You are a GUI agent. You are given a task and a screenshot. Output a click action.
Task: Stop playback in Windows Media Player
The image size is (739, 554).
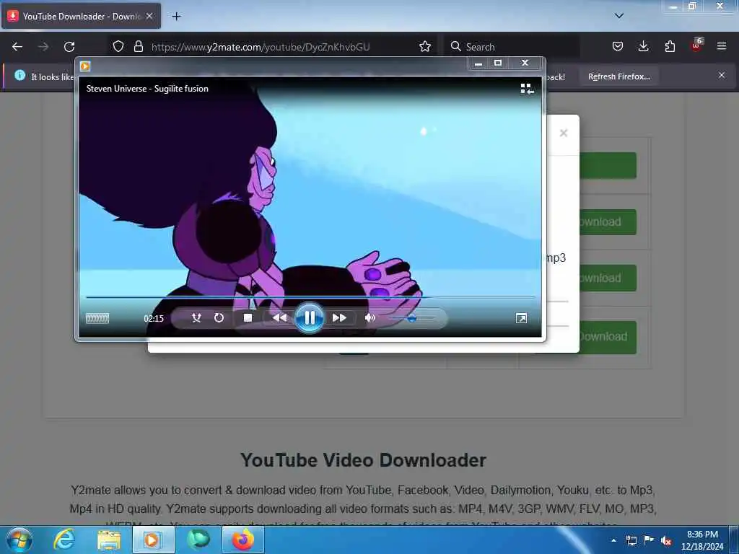248,318
